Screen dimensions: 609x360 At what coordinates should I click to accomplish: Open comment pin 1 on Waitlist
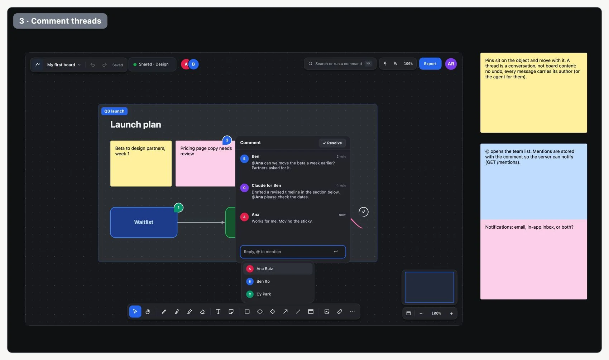(178, 208)
